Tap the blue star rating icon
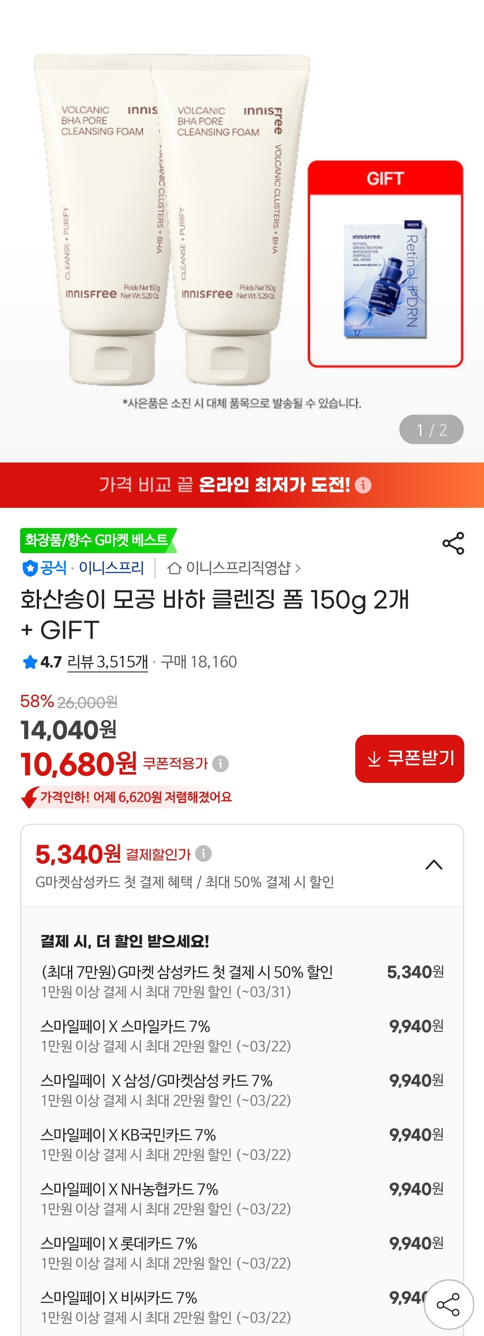Image resolution: width=484 pixels, height=1336 pixels. (x=30, y=662)
